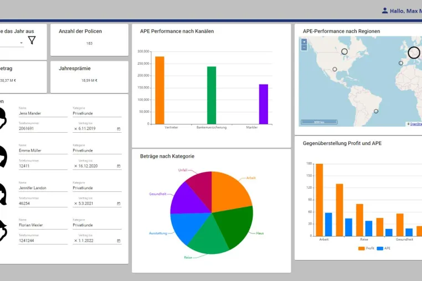The image size is (422, 281).
Task: Open the year selection dropdown arrow
Action: 21,43
